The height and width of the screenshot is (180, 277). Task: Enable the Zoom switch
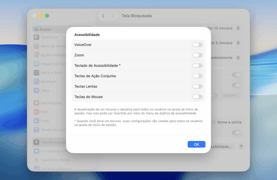pos(197,55)
